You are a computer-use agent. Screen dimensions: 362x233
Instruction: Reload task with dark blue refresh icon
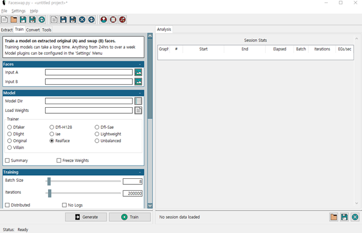click(91, 20)
